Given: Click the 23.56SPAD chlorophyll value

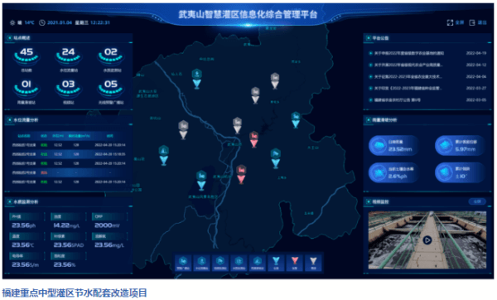Looking at the screenshot, I should 69,245.
